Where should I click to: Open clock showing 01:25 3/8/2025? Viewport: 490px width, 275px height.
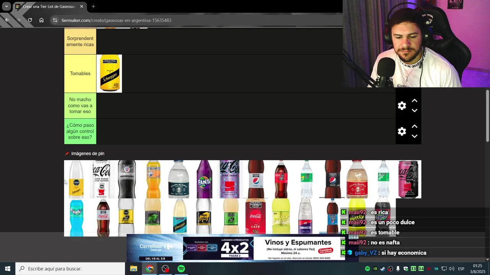pyautogui.click(x=477, y=269)
